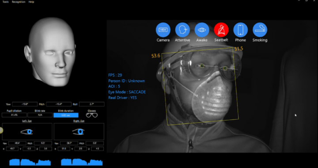Click the Blink rate N/A field
The width and height of the screenshot is (318, 168).
pyautogui.click(x=40, y=115)
